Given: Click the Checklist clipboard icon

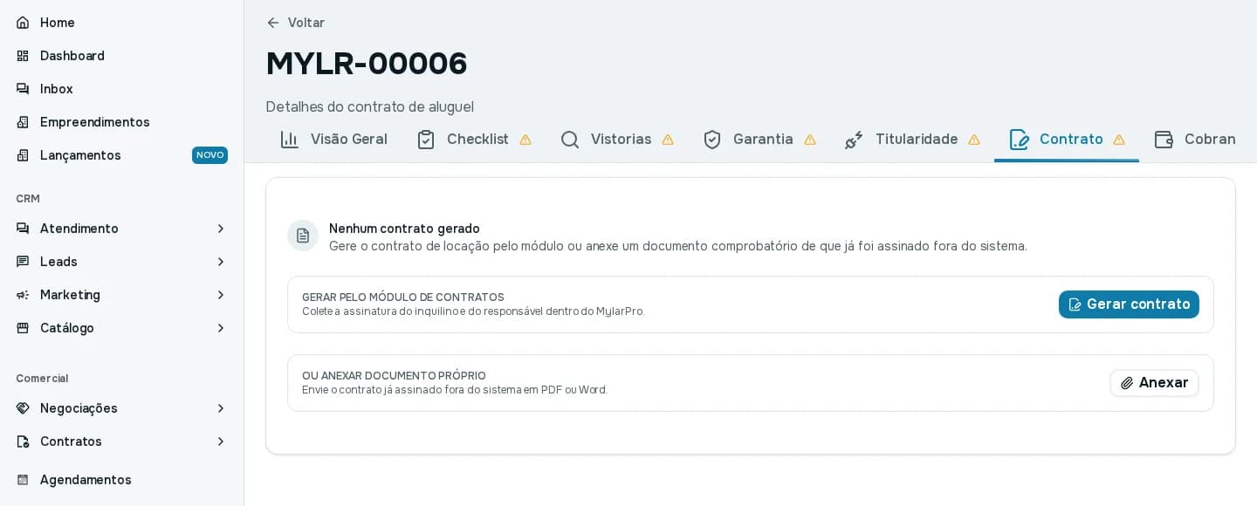Looking at the screenshot, I should [426, 140].
